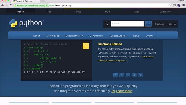Select slide 1 in code carousel
186x105 pixels.
pyautogui.click(x=116, y=75)
